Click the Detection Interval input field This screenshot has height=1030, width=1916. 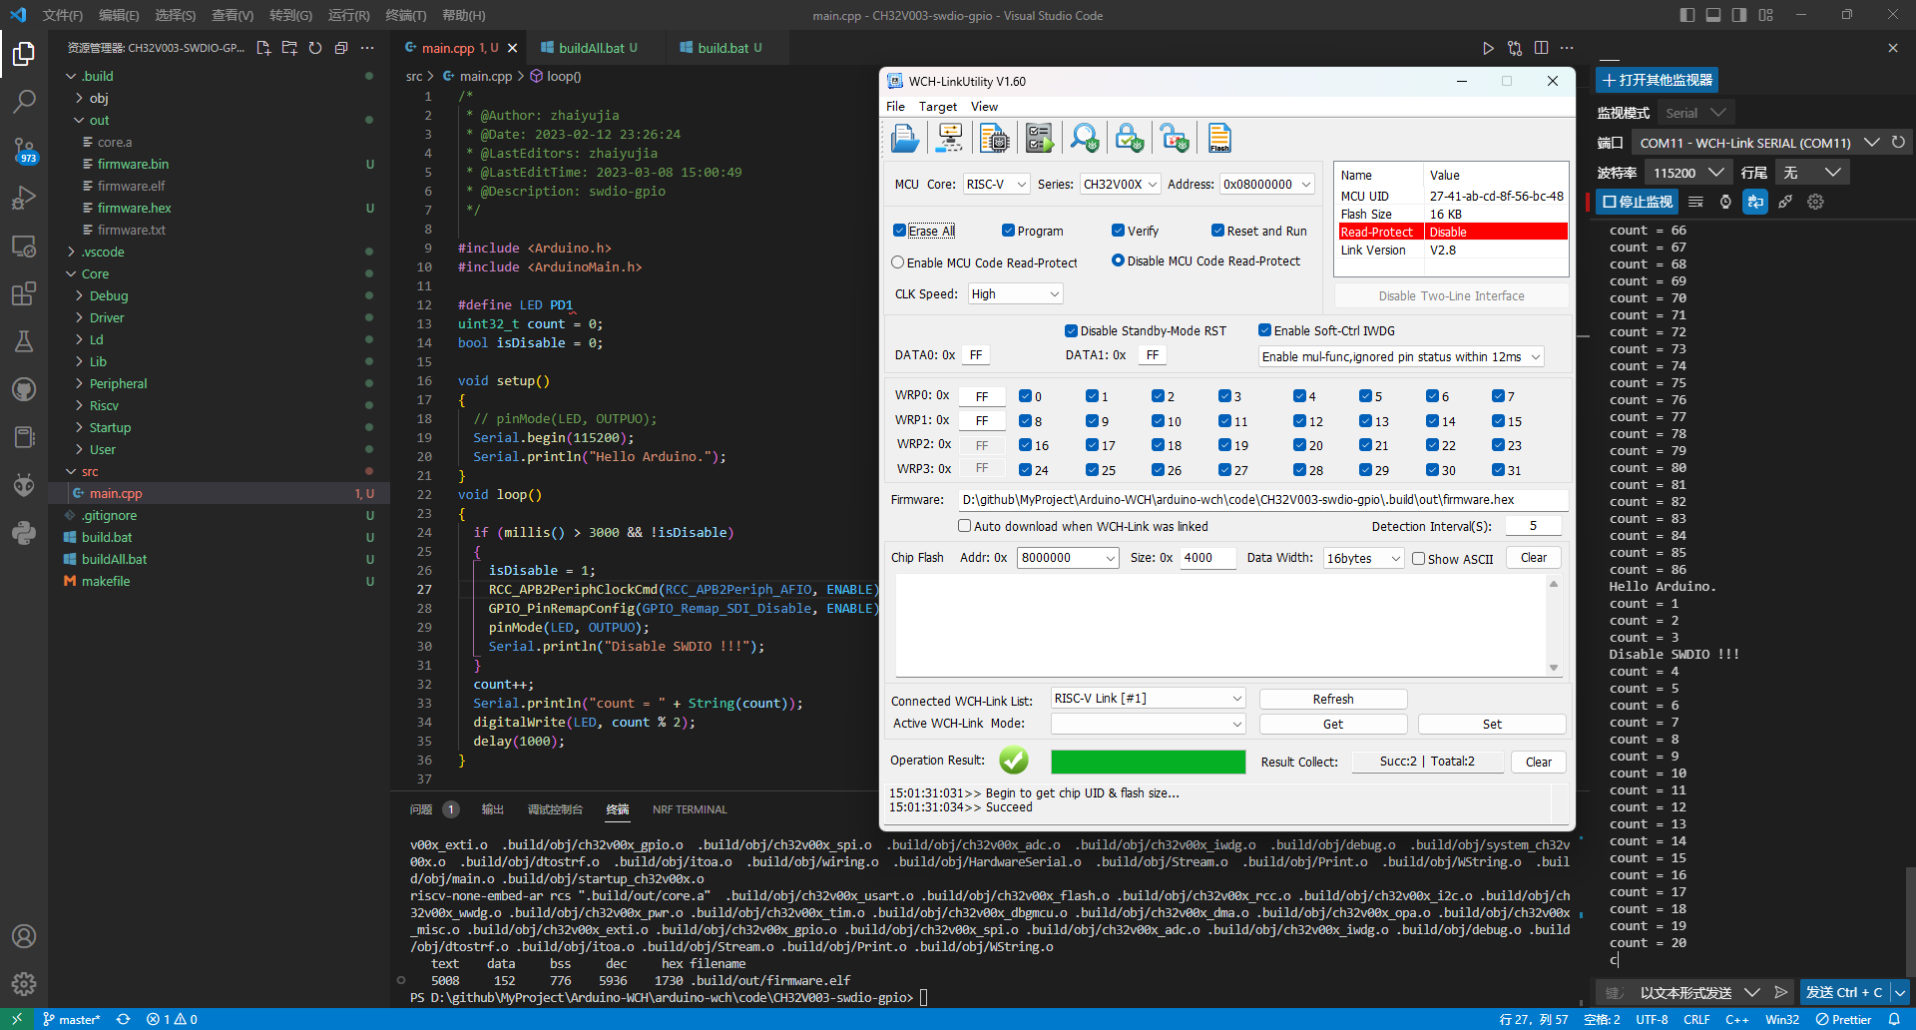(1533, 526)
